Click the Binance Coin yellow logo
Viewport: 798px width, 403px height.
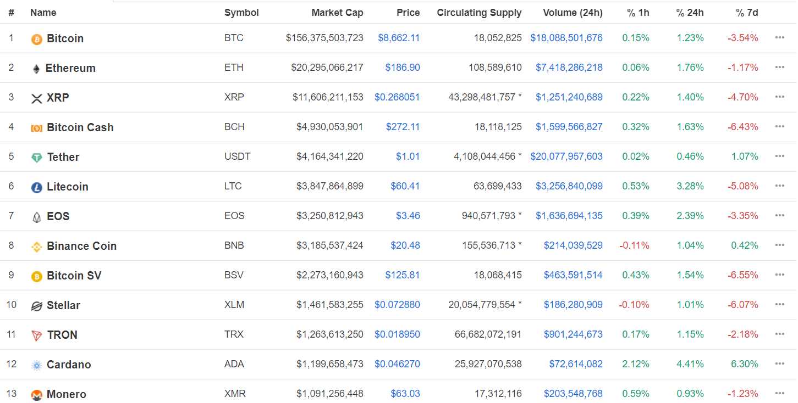[x=37, y=247]
